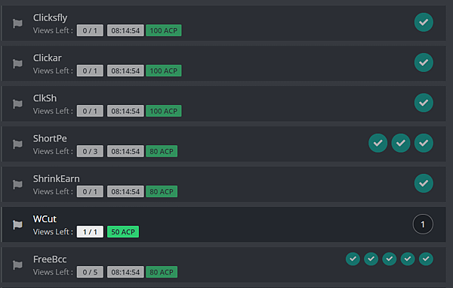Click the flag icon beside Clicksfly
453x288 pixels.
(x=17, y=23)
